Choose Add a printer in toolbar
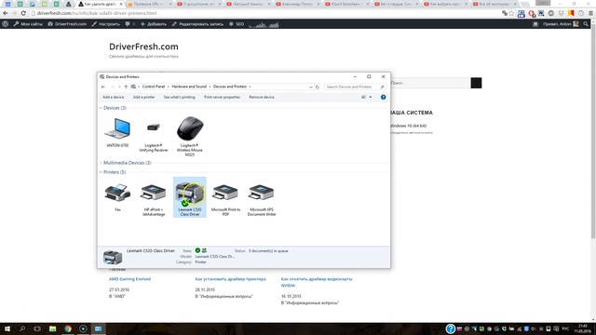This screenshot has width=596, height=335. [143, 97]
